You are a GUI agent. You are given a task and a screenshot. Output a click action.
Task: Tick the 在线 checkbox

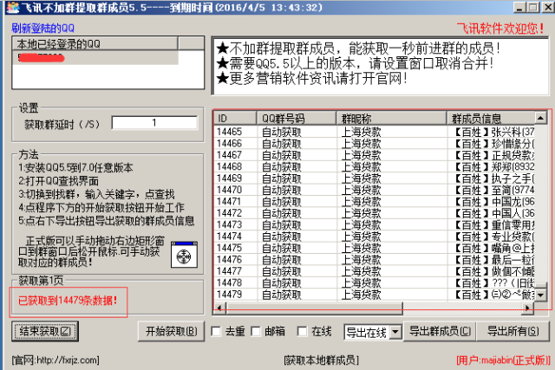[x=302, y=332]
